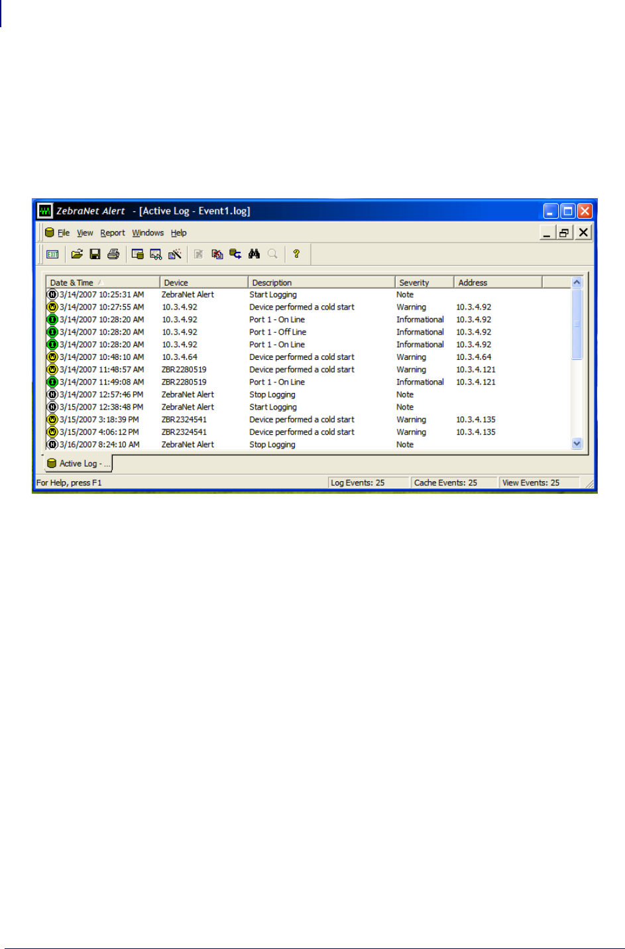Open Find with the binoculars icon
This screenshot has width=625, height=949.
[254, 254]
